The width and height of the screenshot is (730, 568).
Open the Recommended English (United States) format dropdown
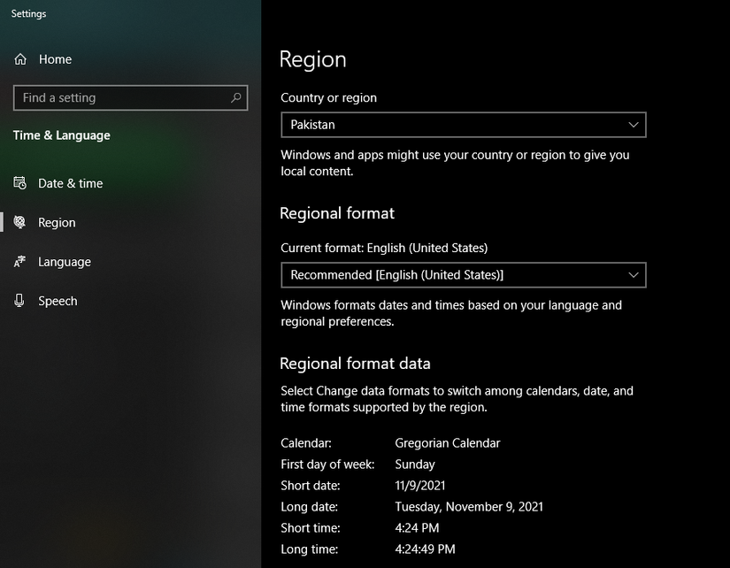(464, 275)
